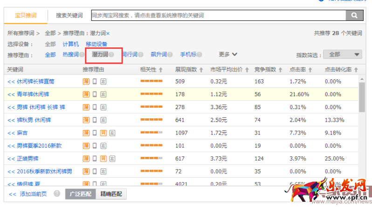
Task: Expand the 更多 recommendation reasons
Action: coord(228,54)
